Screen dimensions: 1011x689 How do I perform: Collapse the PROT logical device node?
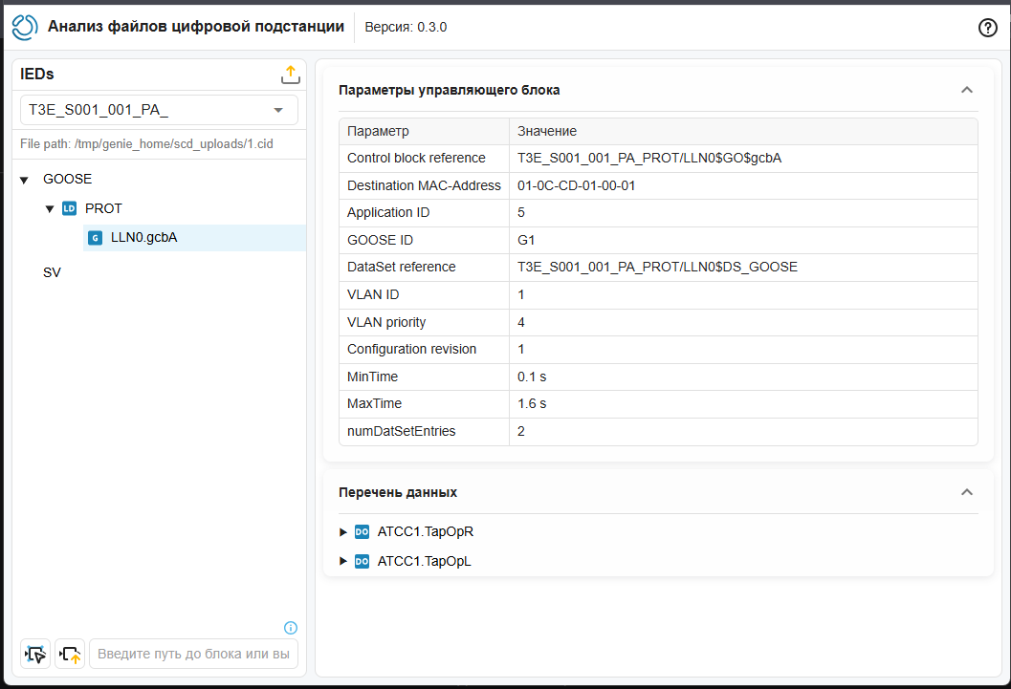tap(50, 208)
